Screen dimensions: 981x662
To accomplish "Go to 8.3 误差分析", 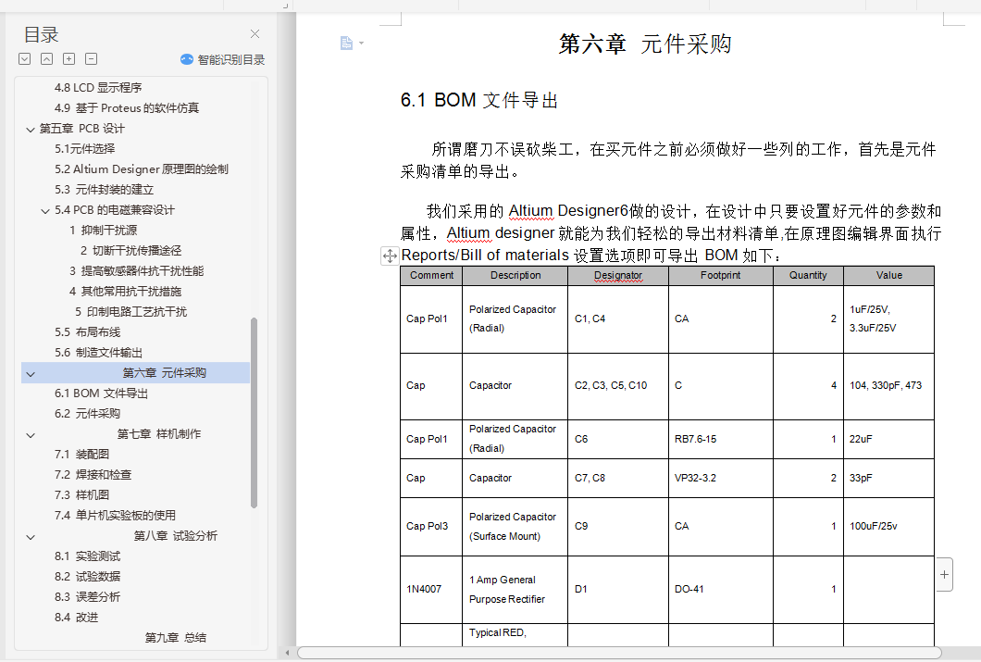I will pos(87,596).
